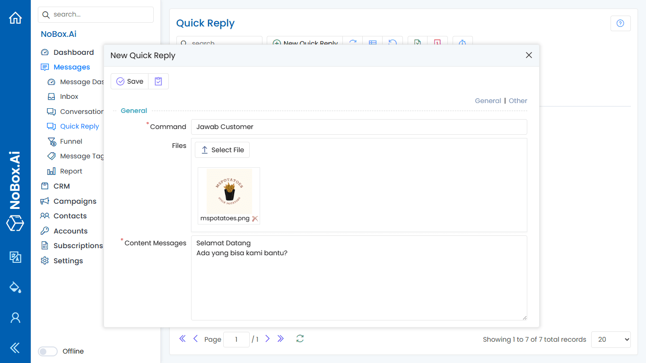The height and width of the screenshot is (363, 646).
Task: Open the user profile sidebar icon
Action: [x=15, y=318]
